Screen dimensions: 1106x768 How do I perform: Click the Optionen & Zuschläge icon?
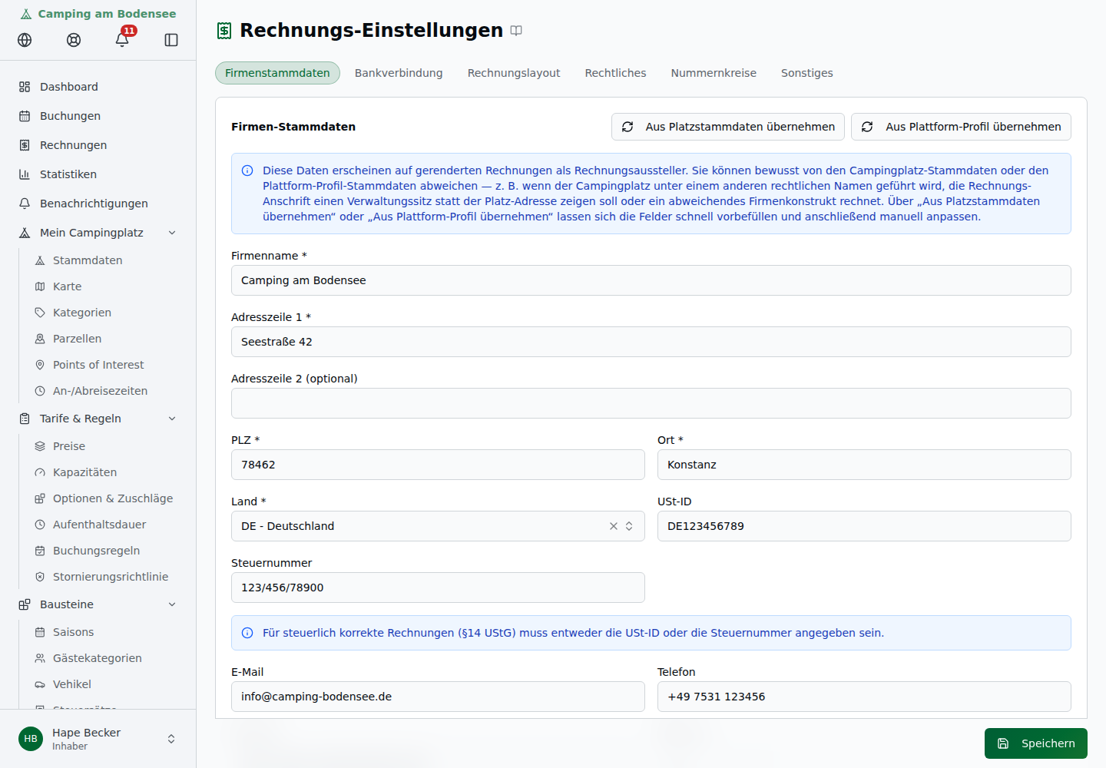click(x=40, y=498)
